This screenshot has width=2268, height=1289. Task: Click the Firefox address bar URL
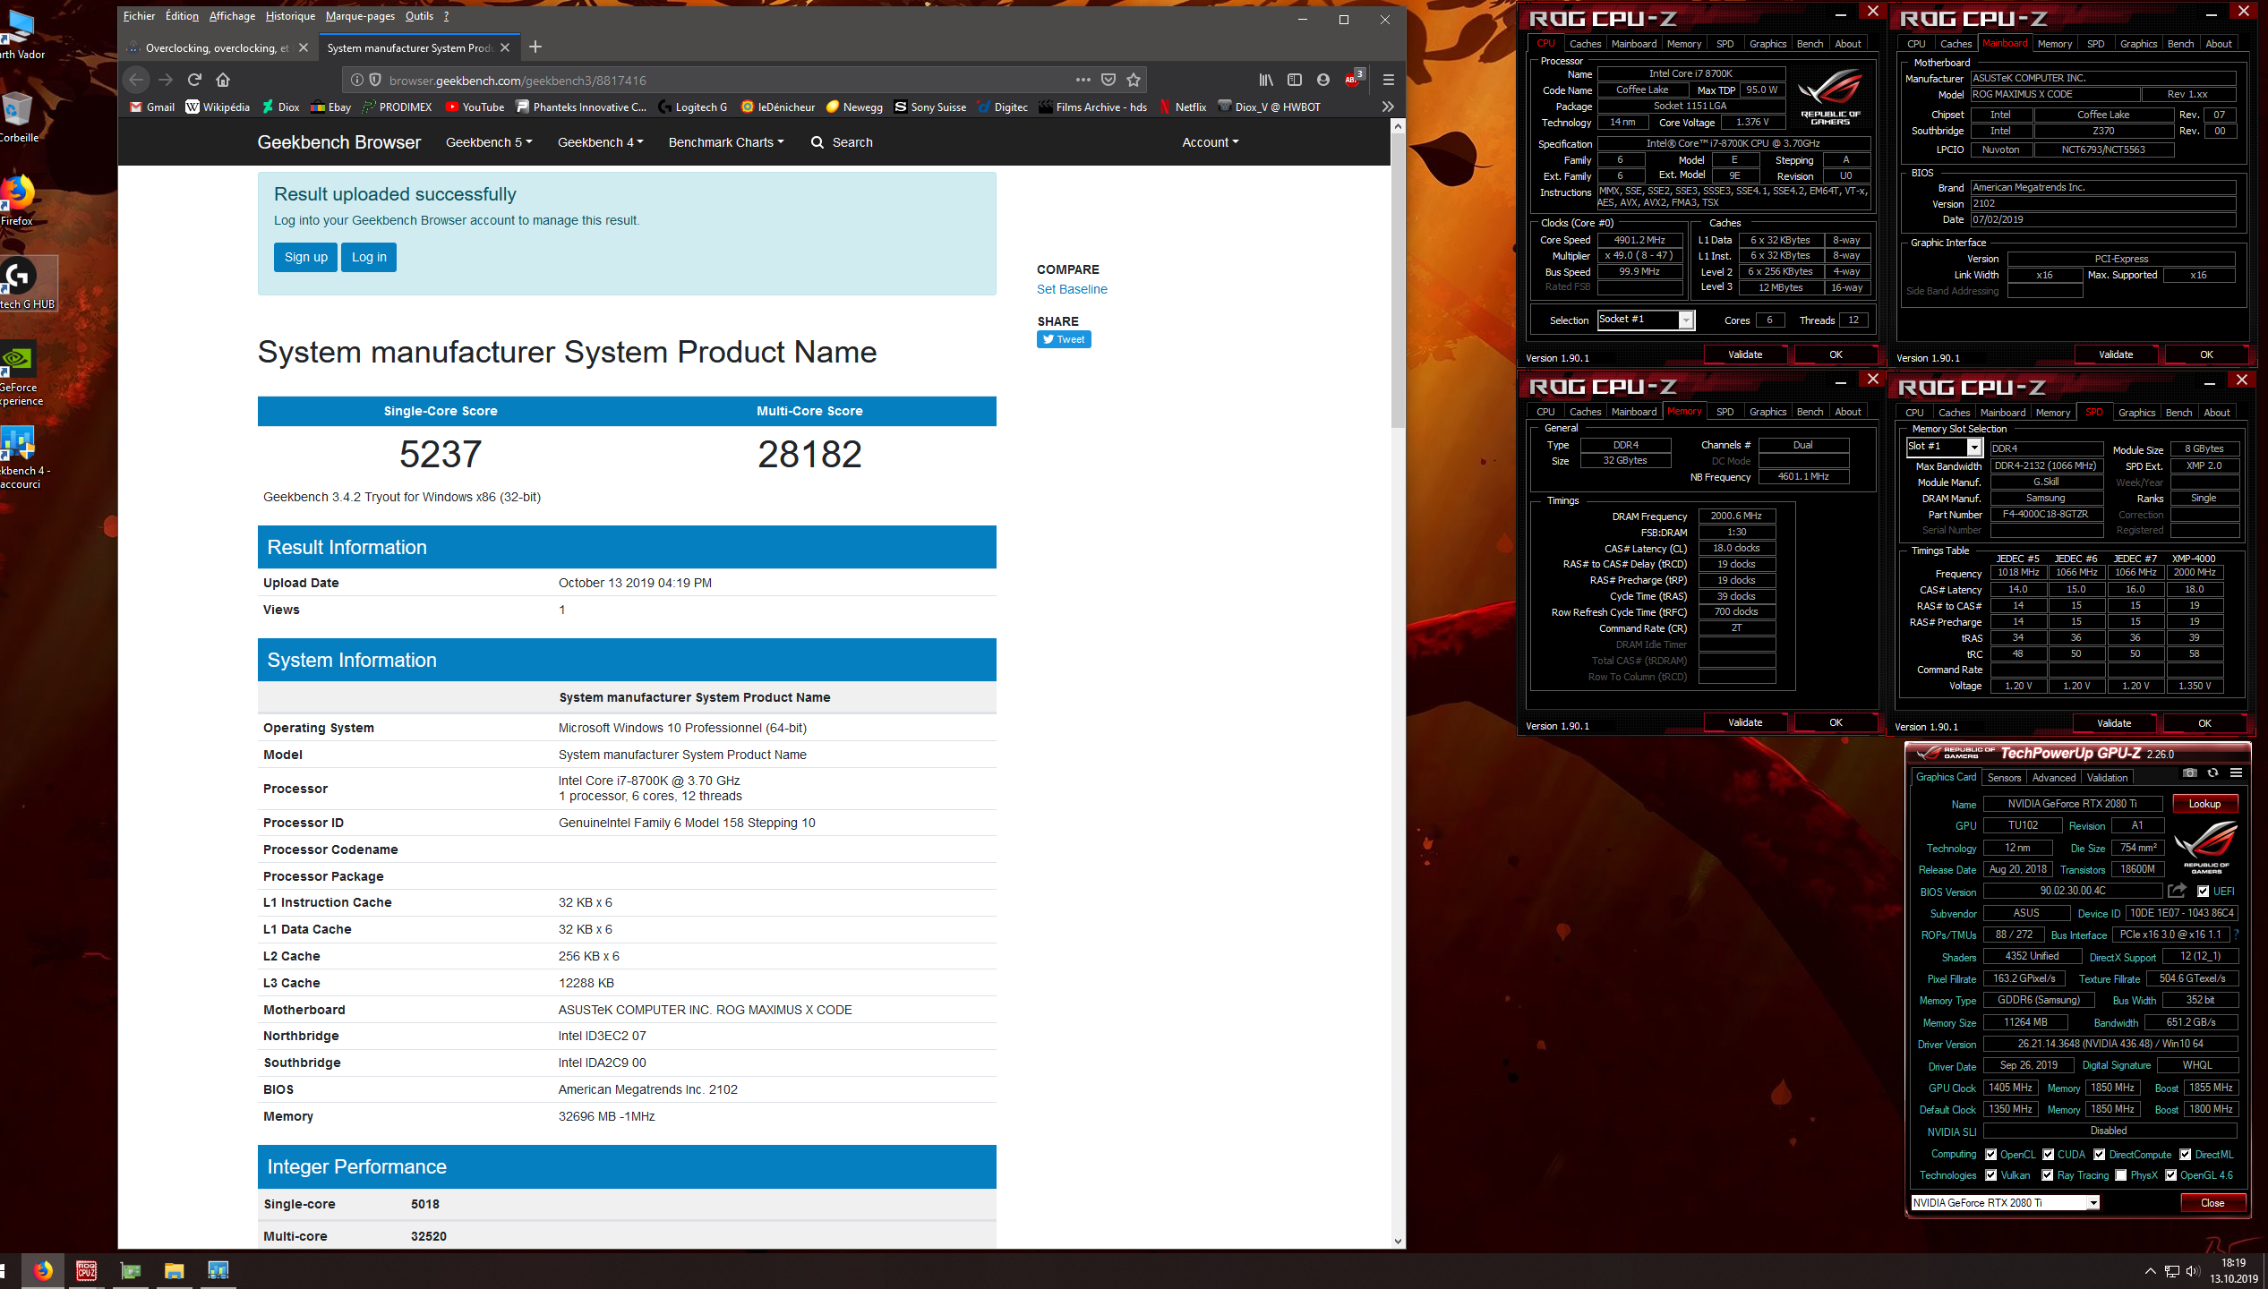coord(518,81)
